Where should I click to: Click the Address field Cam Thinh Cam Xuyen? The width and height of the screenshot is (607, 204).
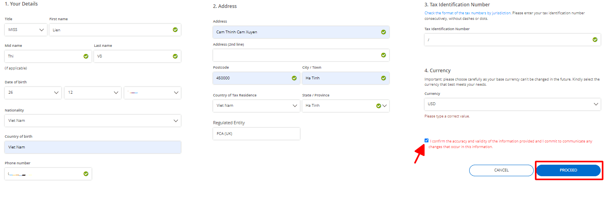301,32
